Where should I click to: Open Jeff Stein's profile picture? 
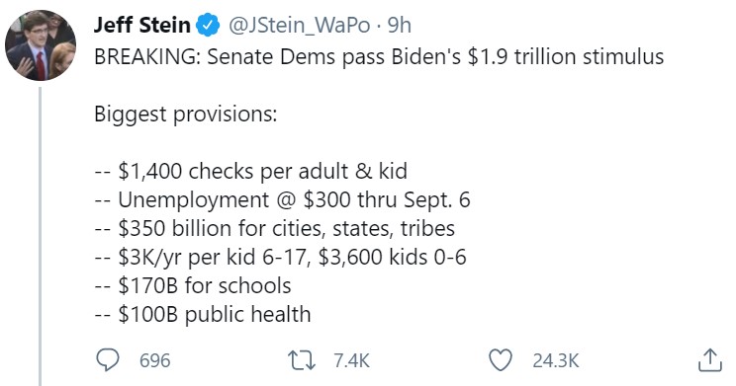coord(40,45)
